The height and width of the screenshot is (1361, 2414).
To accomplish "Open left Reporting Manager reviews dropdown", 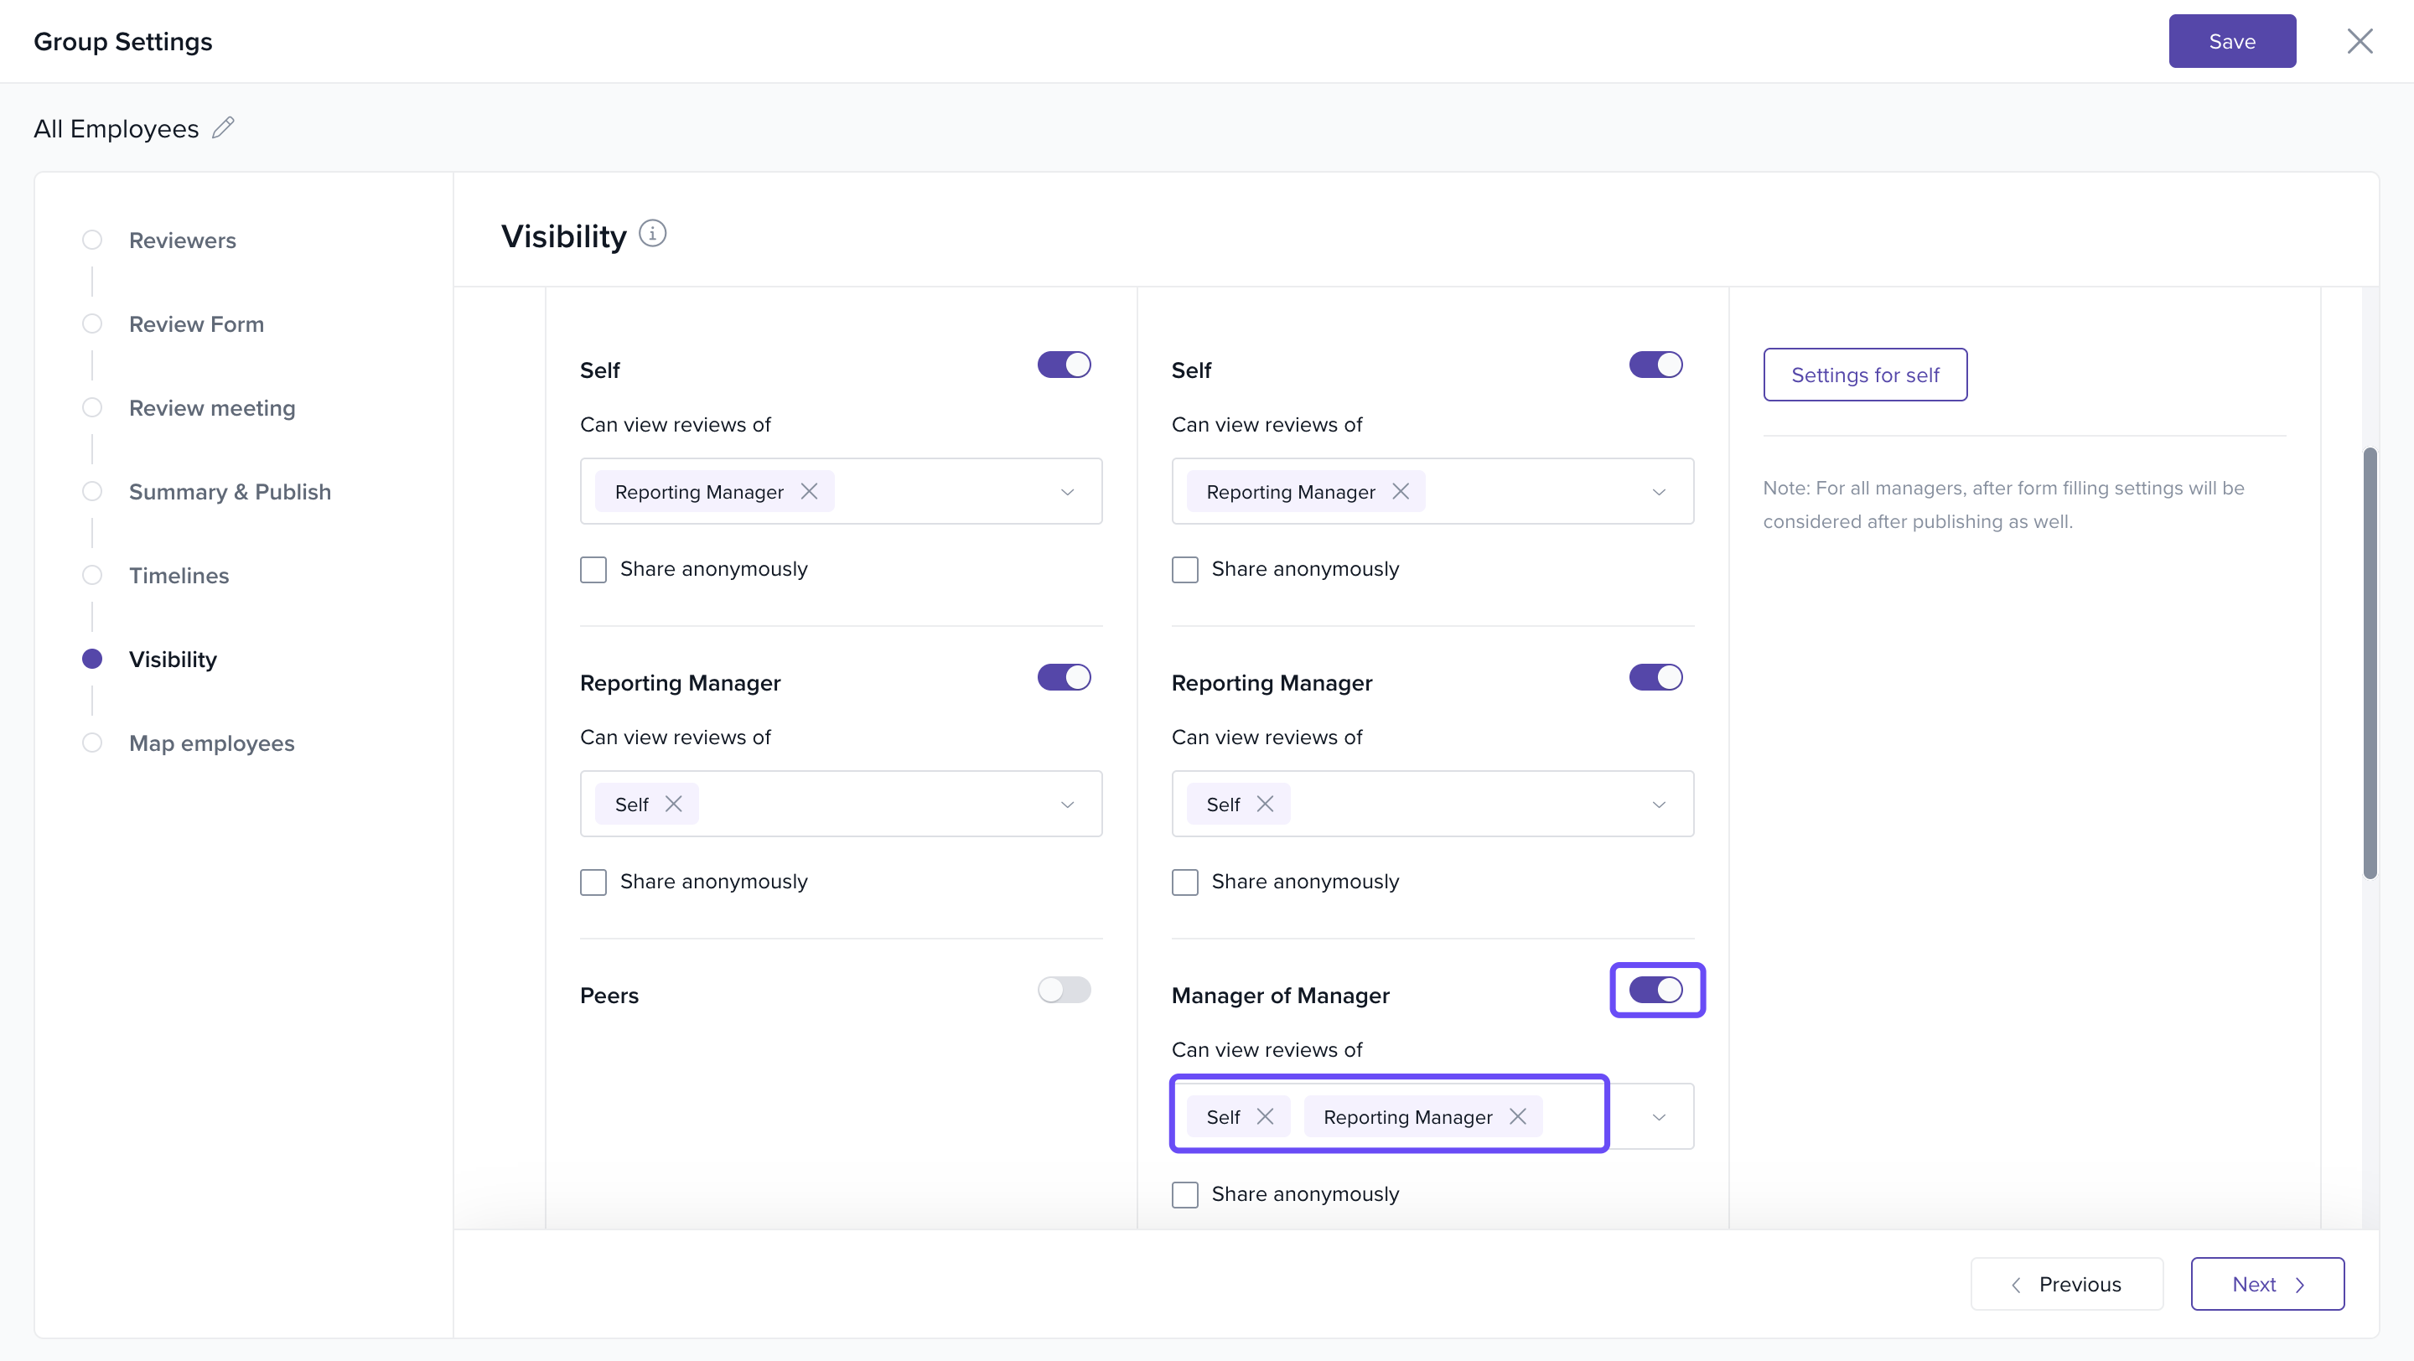I will [x=1066, y=805].
